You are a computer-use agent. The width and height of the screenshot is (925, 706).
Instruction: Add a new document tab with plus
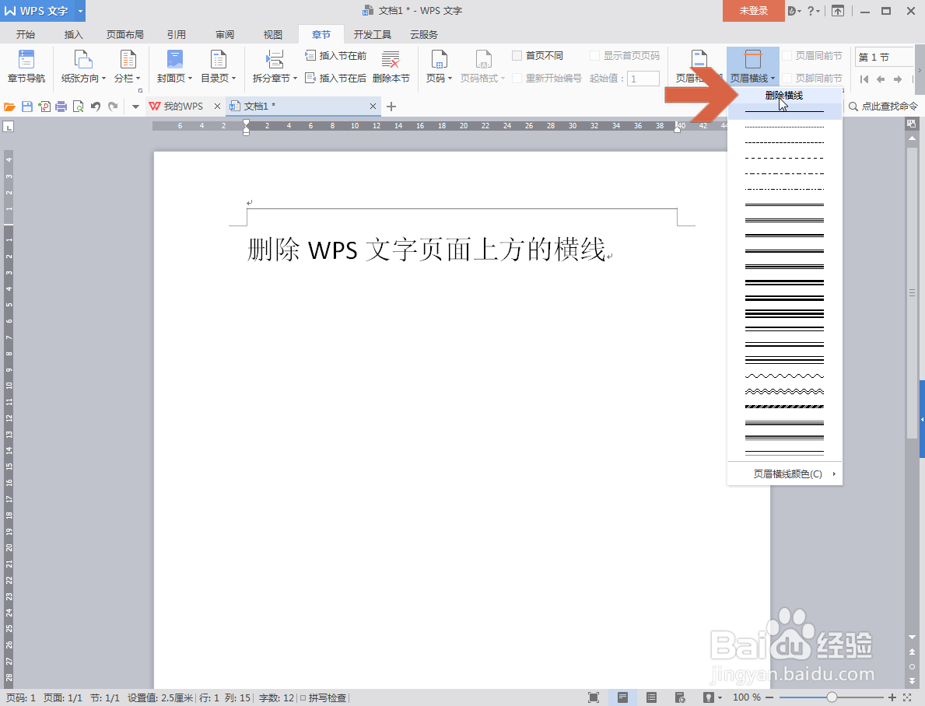(391, 107)
